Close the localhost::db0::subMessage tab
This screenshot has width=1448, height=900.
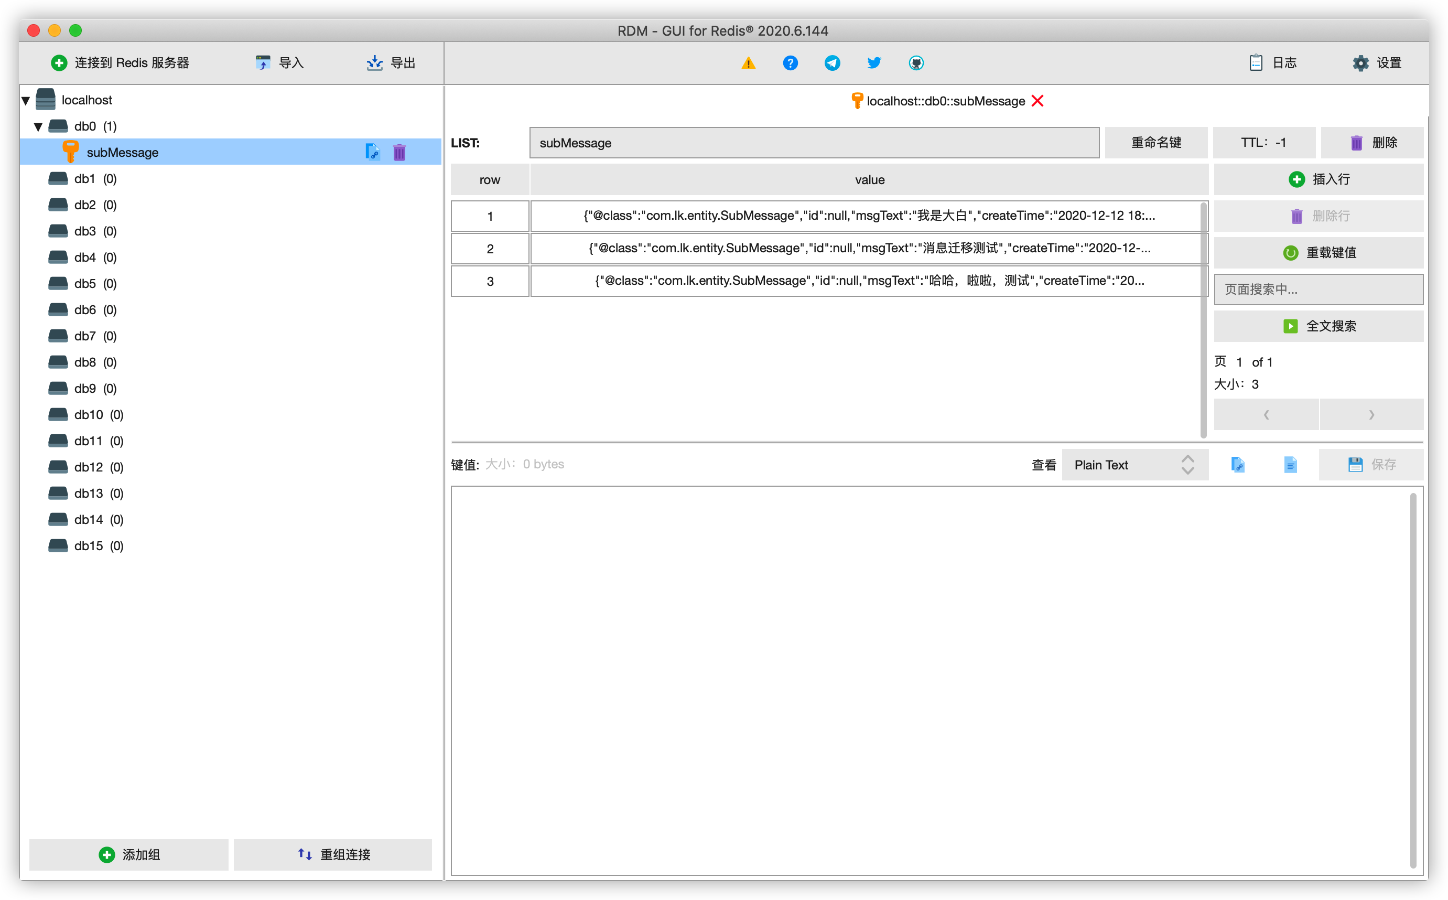pyautogui.click(x=1038, y=101)
